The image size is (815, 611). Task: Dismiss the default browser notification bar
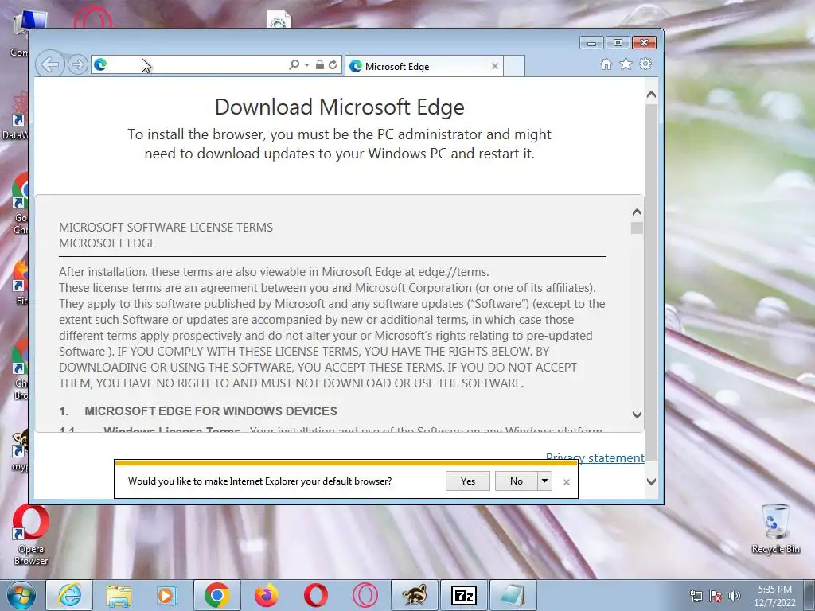[567, 482]
